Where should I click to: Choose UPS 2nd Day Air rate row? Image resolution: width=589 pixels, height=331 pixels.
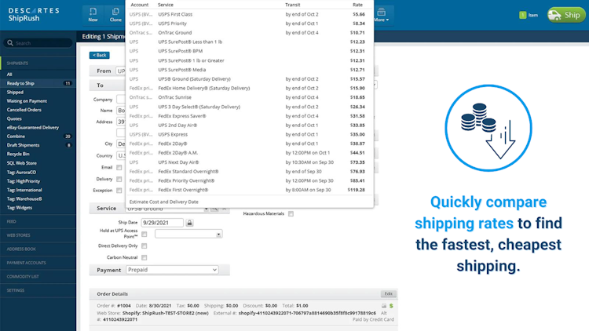(247, 125)
